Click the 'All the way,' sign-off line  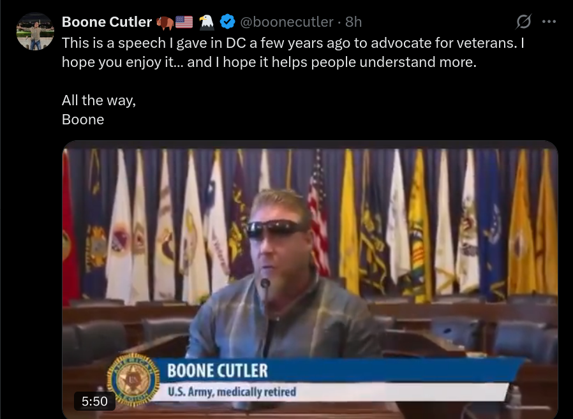pos(99,100)
